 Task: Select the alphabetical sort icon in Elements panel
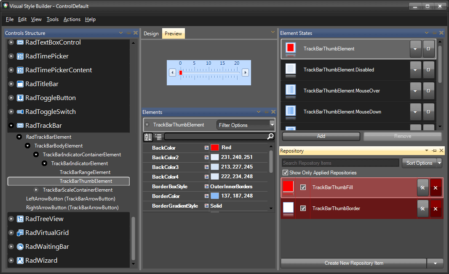click(x=148, y=137)
